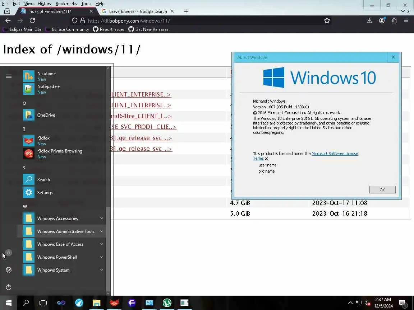Click OK in About Windows dialog

click(382, 190)
